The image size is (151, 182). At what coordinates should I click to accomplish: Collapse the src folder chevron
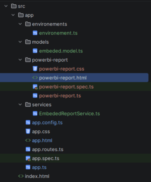click(x=6, y=6)
